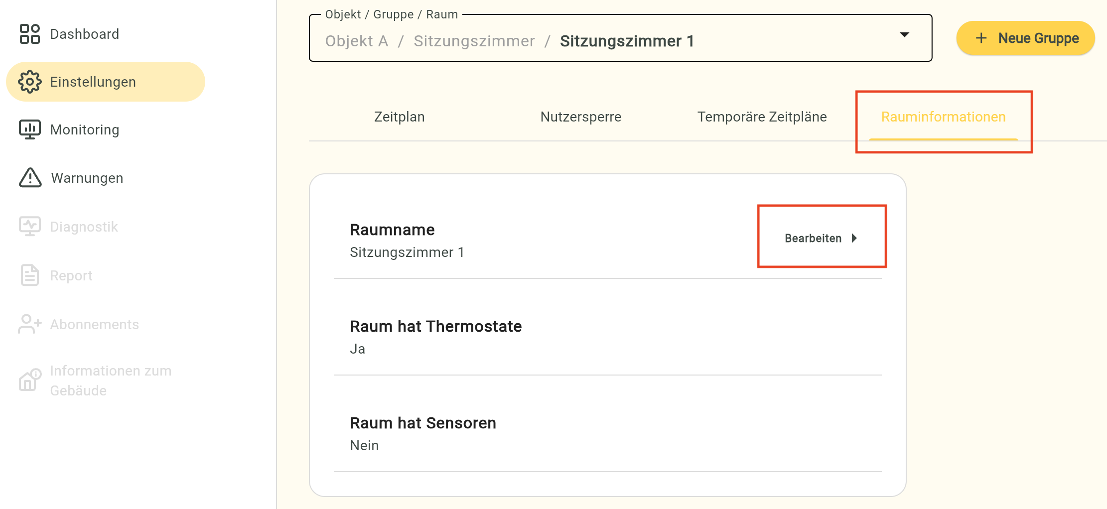
Task: Click the Warnungen triangle alert icon
Action: coord(30,178)
